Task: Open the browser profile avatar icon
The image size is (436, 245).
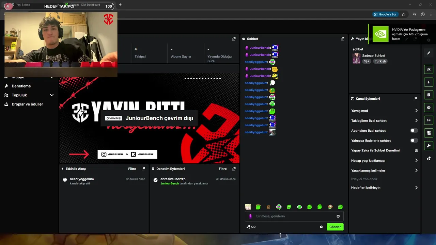Action: click(x=423, y=14)
